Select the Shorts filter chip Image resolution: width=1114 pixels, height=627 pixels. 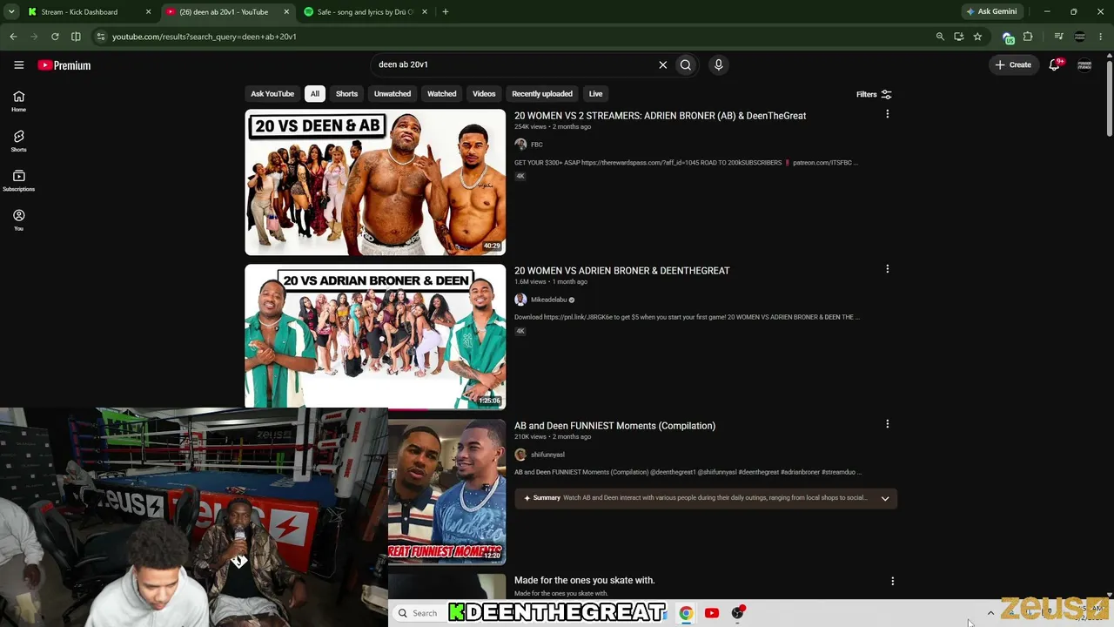point(346,94)
